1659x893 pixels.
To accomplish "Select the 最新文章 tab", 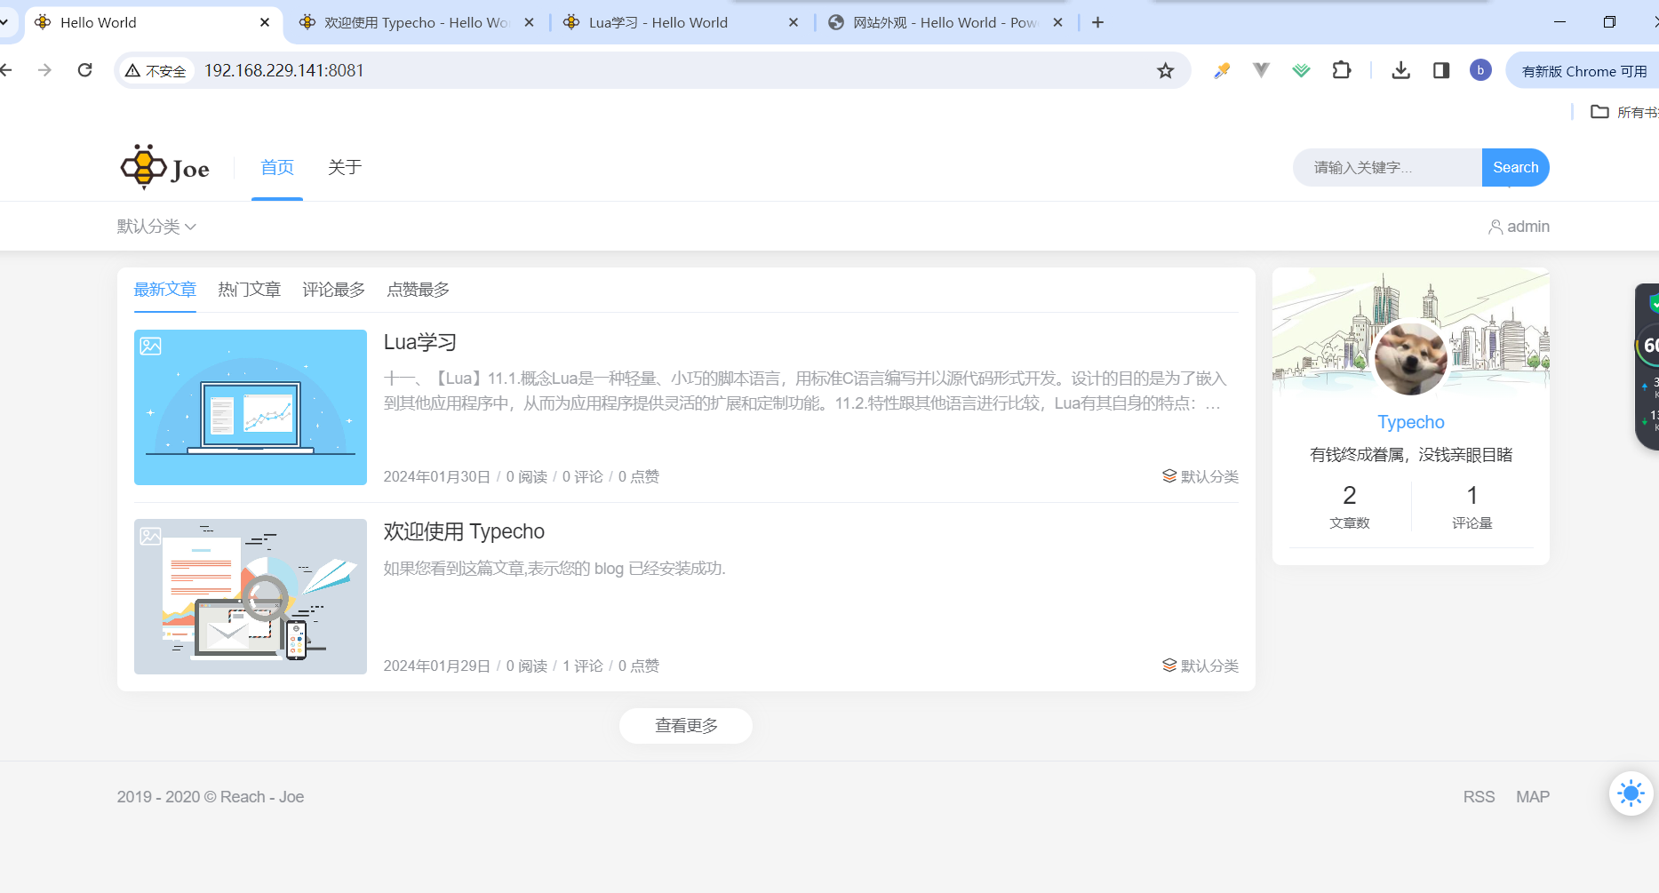I will tap(165, 290).
